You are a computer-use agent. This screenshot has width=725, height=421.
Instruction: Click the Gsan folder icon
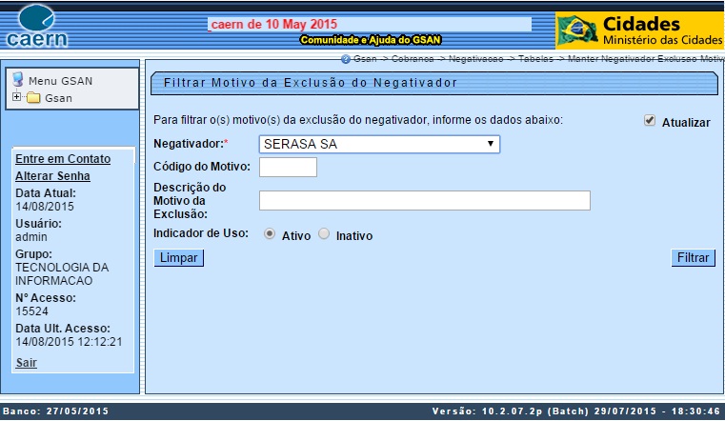coord(33,98)
